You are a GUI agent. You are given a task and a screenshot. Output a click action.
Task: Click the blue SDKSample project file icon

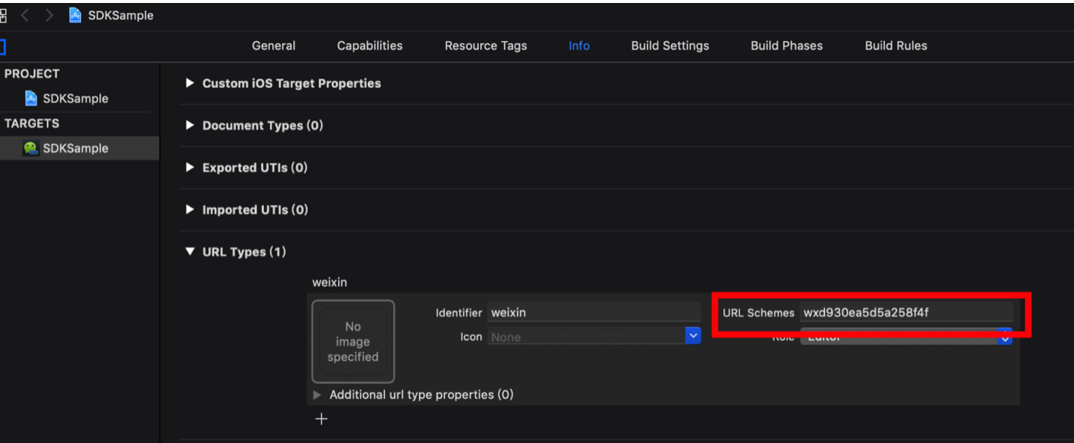tap(31, 98)
